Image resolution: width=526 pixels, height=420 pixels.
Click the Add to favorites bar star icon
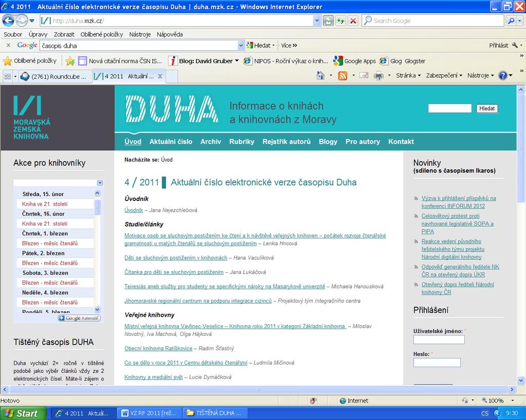coord(70,61)
